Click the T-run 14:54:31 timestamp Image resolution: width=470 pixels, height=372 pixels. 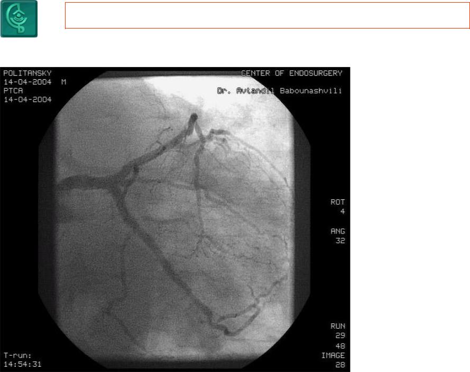click(23, 360)
